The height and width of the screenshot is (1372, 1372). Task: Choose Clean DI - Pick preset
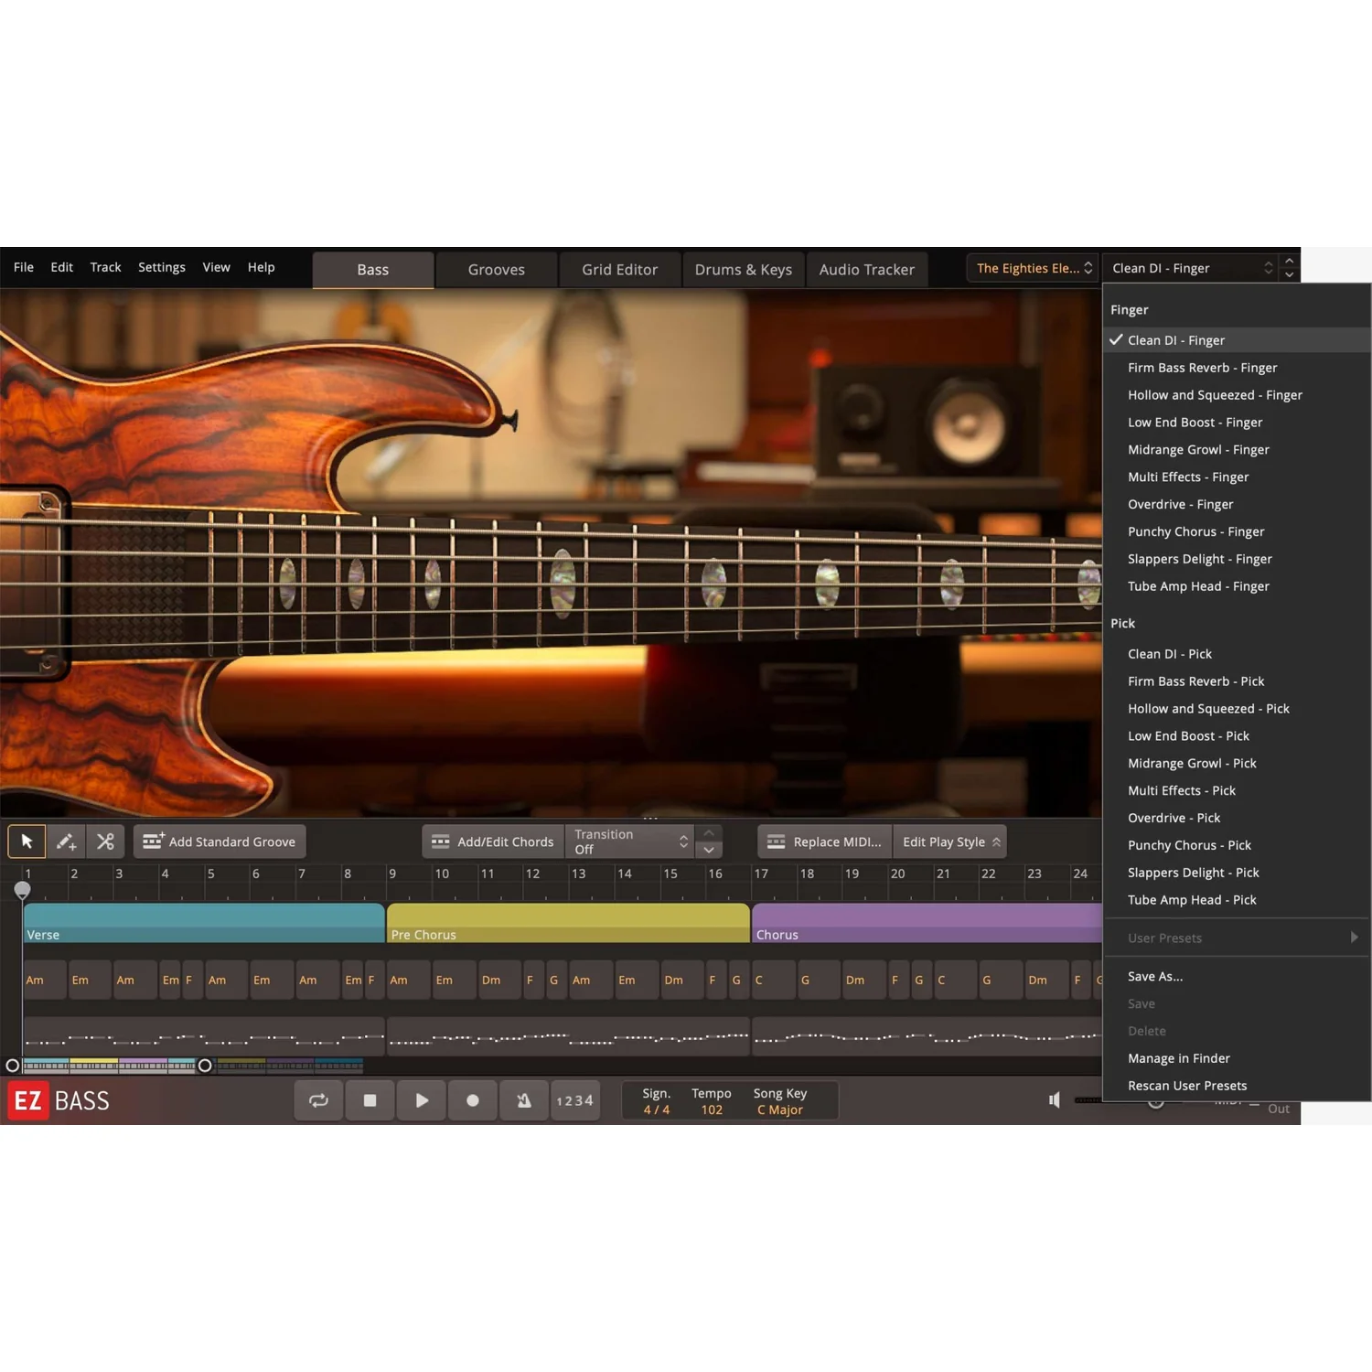pos(1237,654)
